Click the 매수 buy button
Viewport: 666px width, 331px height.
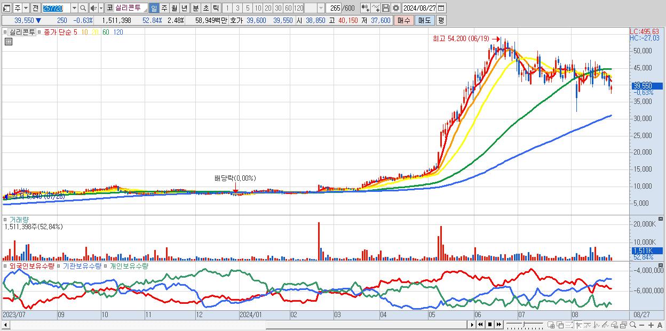[x=404, y=20]
